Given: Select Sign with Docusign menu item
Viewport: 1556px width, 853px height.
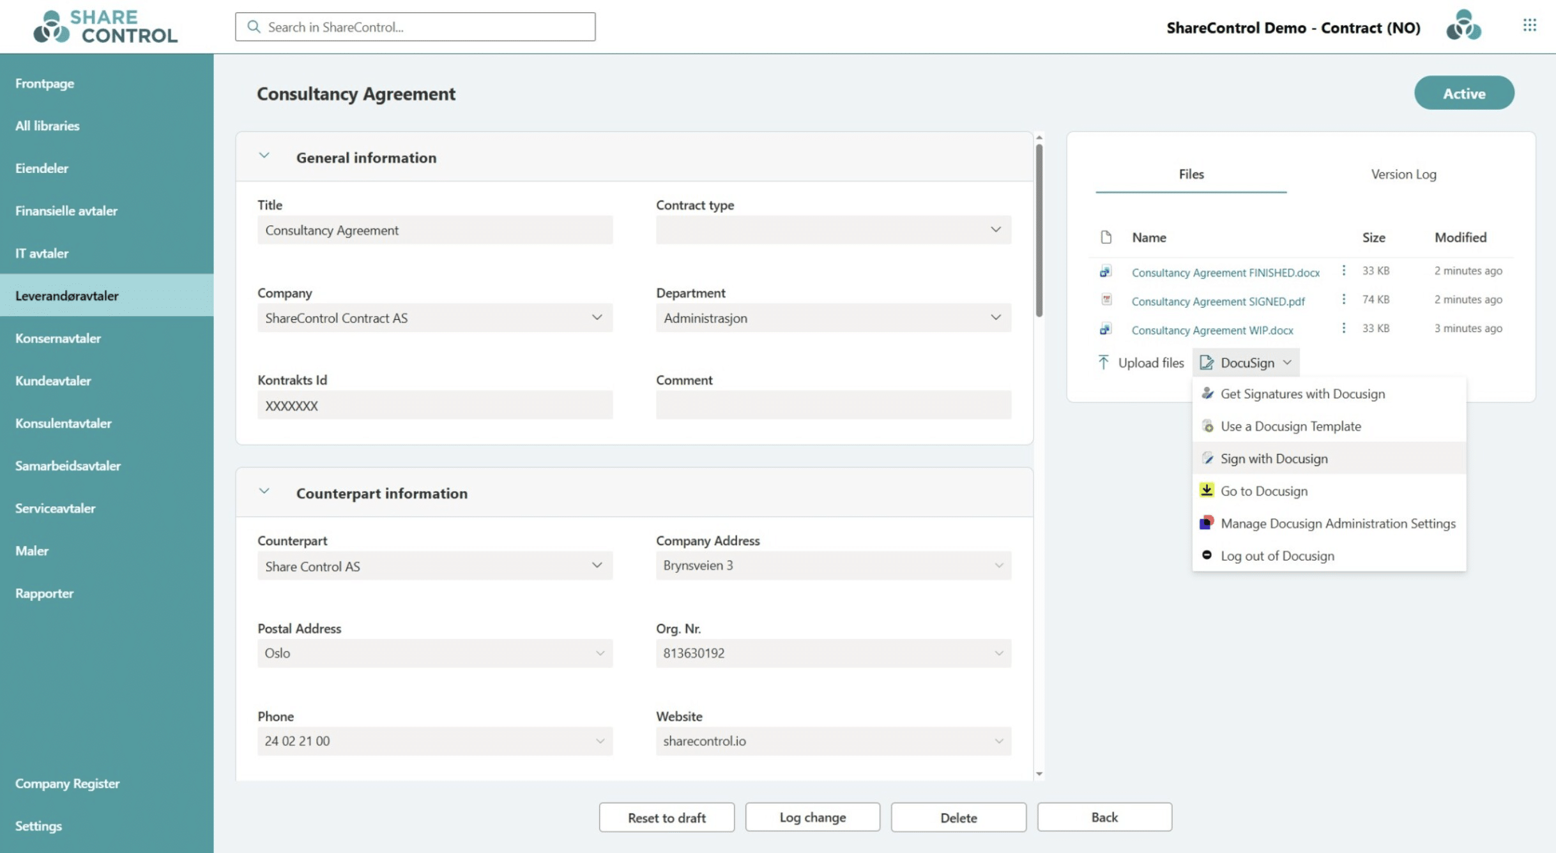Looking at the screenshot, I should [1329, 458].
